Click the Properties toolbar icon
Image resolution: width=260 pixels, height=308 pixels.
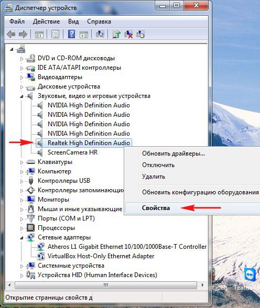55,34
